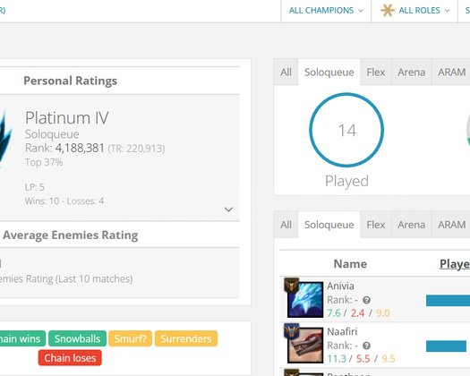Image resolution: width=470 pixels, height=376 pixels.
Task: Click Anivia played progress bar
Action: pyautogui.click(x=448, y=301)
